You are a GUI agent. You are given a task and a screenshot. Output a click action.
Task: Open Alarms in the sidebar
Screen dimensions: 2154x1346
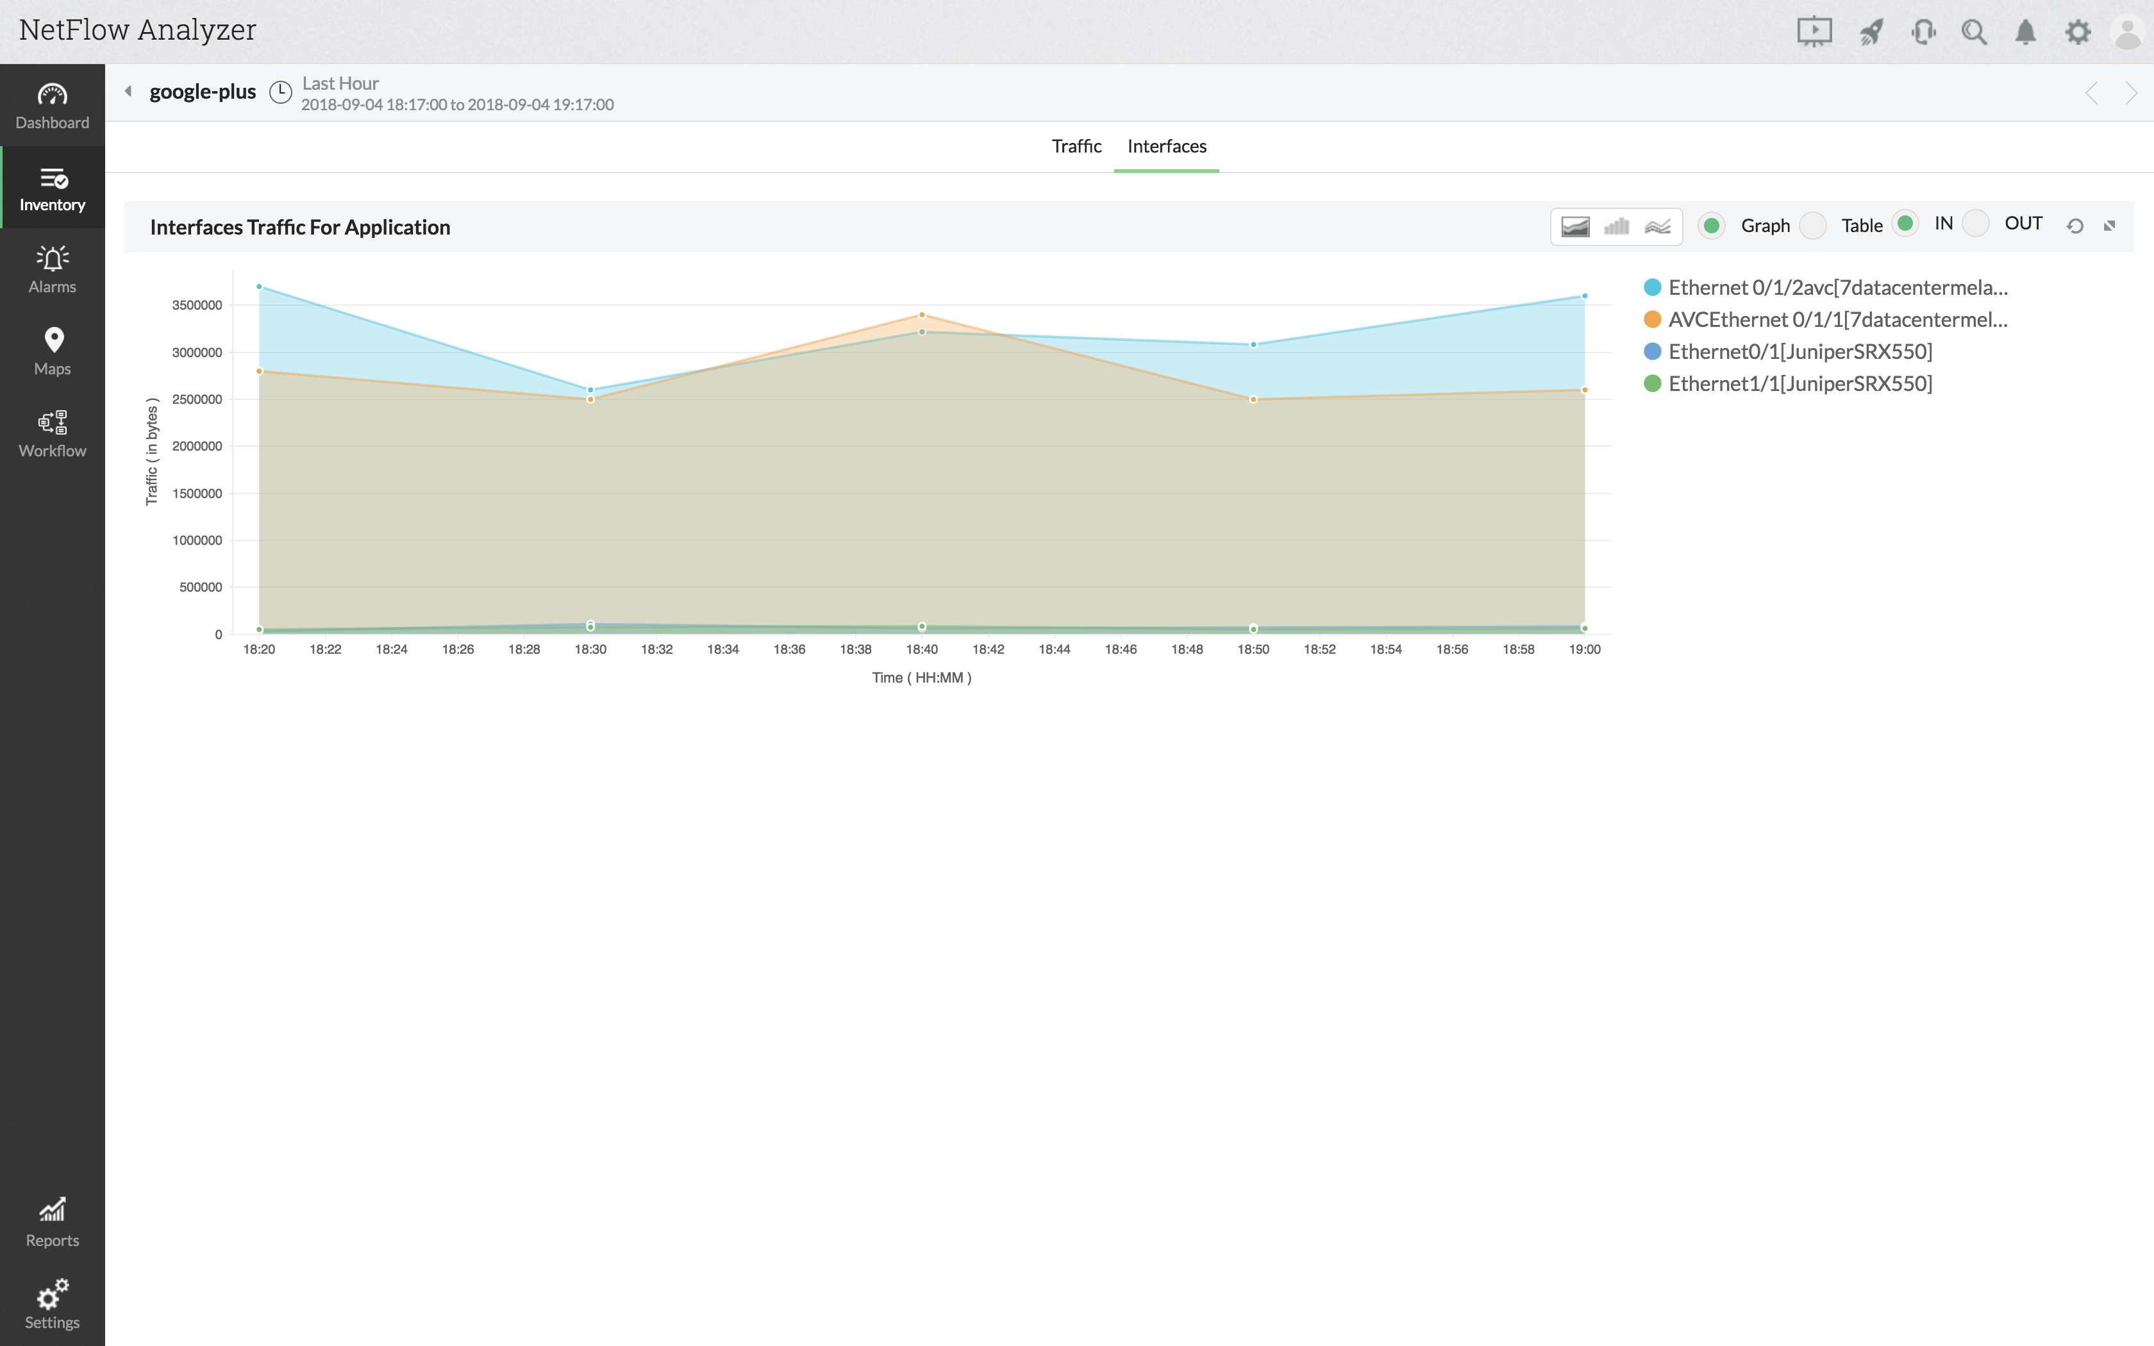coord(53,270)
